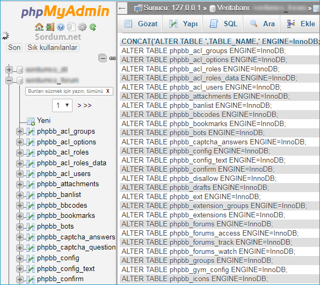
Task: Click table icon beside phpbb_config
Action: [31, 259]
